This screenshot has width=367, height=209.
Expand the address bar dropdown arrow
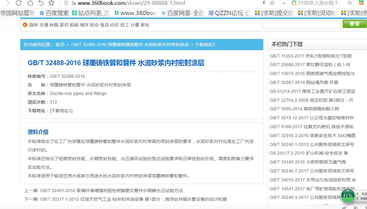(x=284, y=3)
